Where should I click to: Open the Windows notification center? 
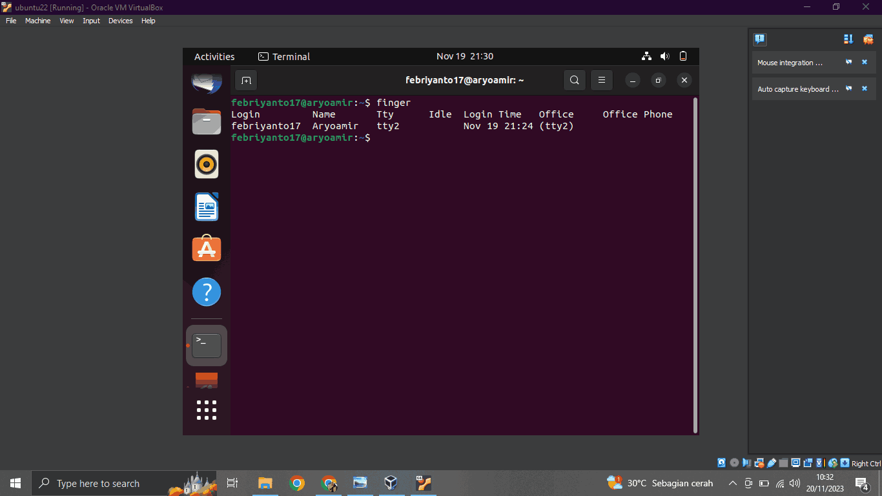tap(862, 483)
